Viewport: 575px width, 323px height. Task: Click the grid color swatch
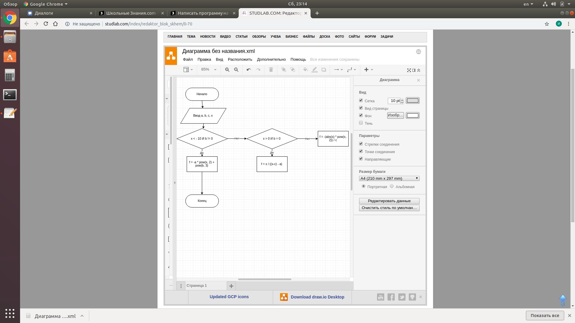pyautogui.click(x=412, y=101)
